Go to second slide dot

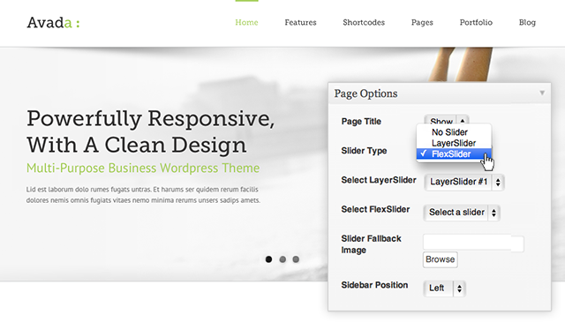(282, 259)
